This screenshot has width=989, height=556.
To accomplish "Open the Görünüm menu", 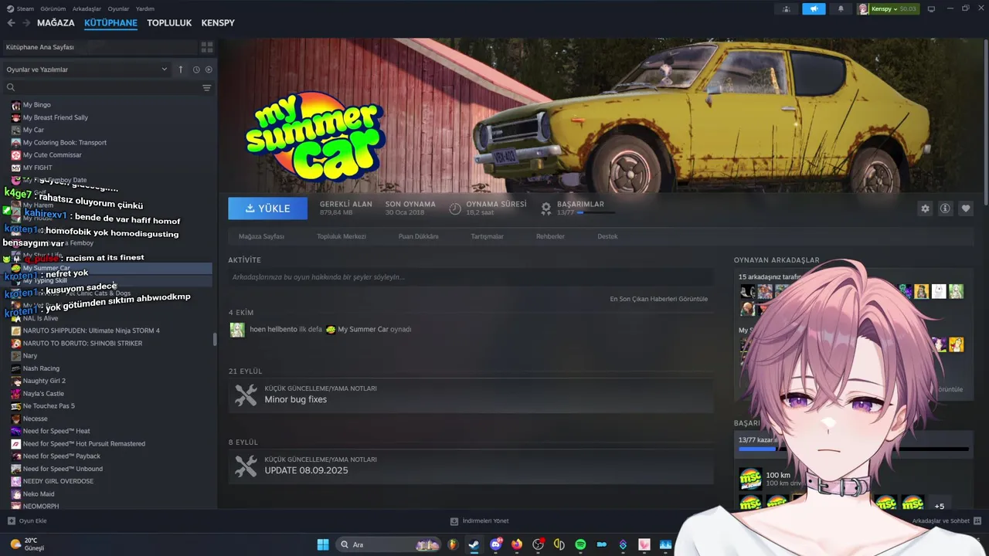I will [x=53, y=8].
